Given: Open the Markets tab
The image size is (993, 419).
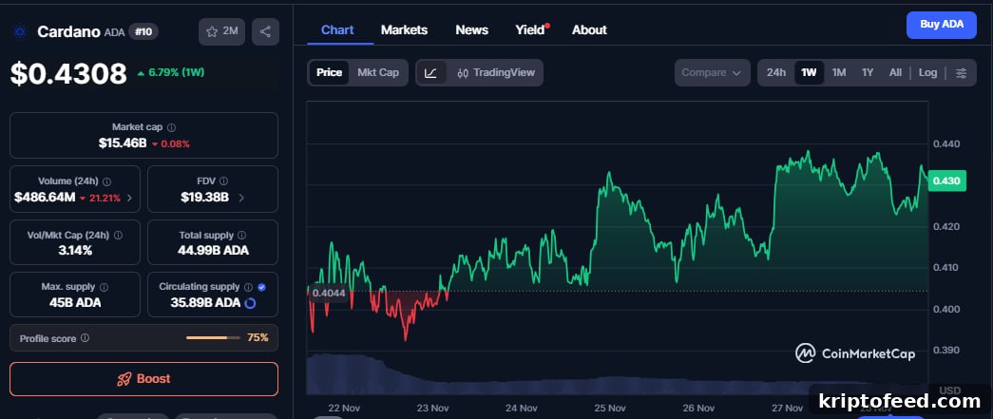Looking at the screenshot, I should (x=404, y=29).
